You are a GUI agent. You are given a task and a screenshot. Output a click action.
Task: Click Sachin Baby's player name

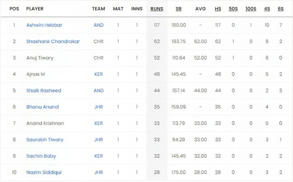pyautogui.click(x=41, y=156)
